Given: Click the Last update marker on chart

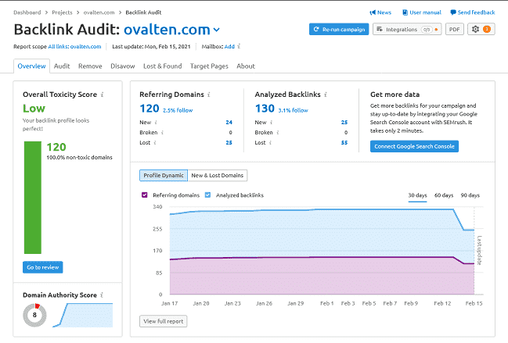Looking at the screenshot, I should 479,250.
